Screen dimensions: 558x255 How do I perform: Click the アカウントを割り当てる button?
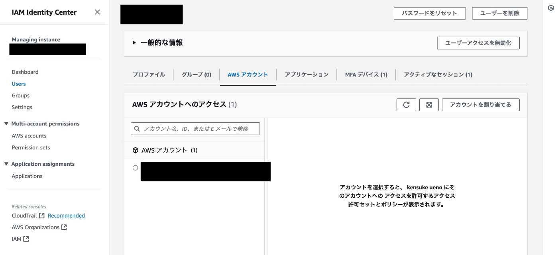[481, 105]
